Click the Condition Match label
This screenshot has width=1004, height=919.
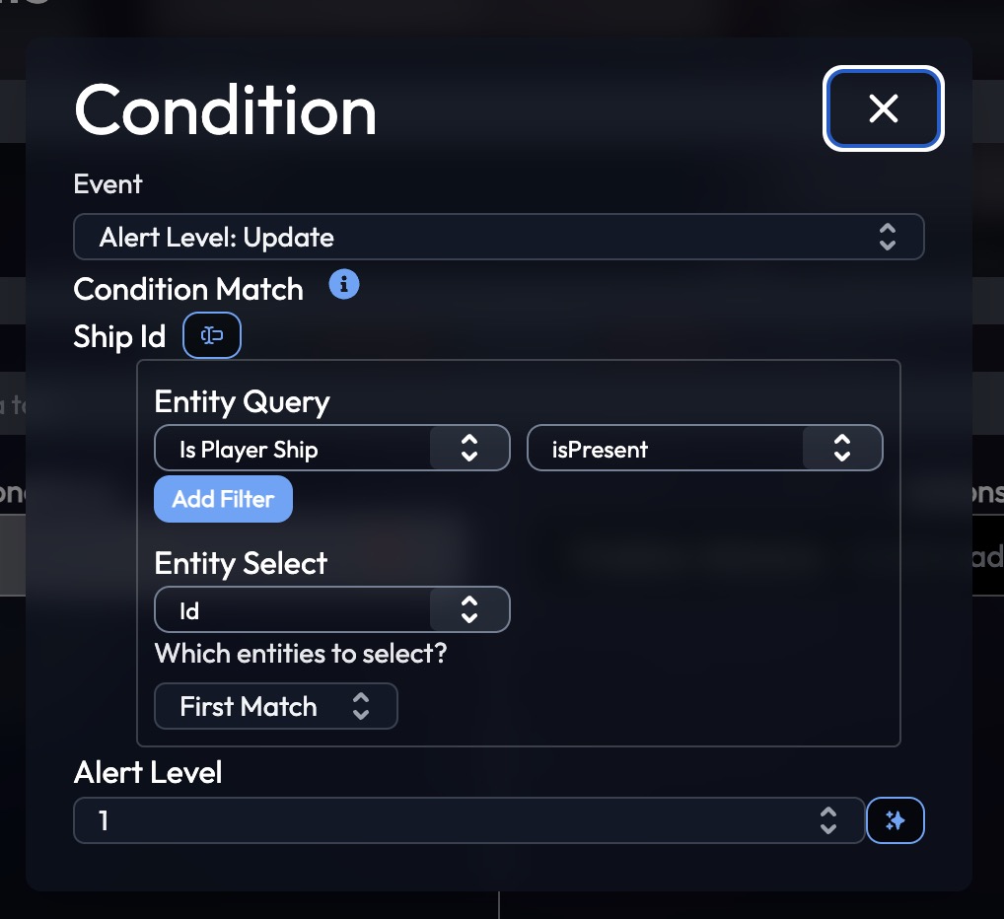click(x=188, y=289)
